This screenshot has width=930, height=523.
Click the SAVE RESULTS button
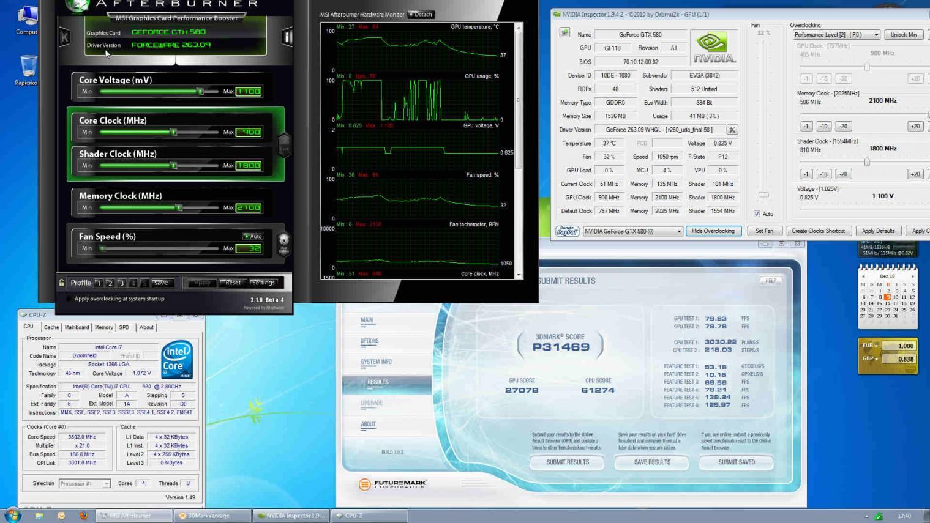[652, 462]
